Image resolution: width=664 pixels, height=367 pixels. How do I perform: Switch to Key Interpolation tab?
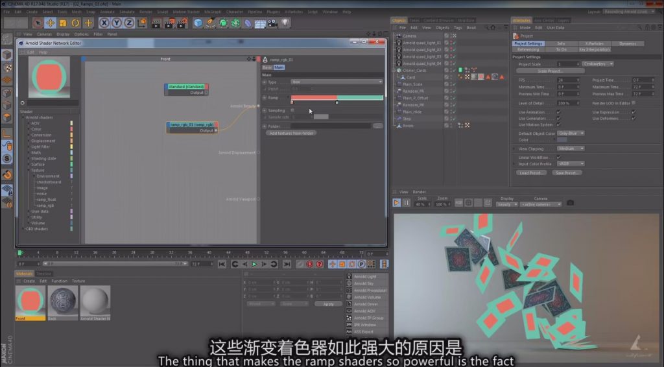(x=594, y=49)
